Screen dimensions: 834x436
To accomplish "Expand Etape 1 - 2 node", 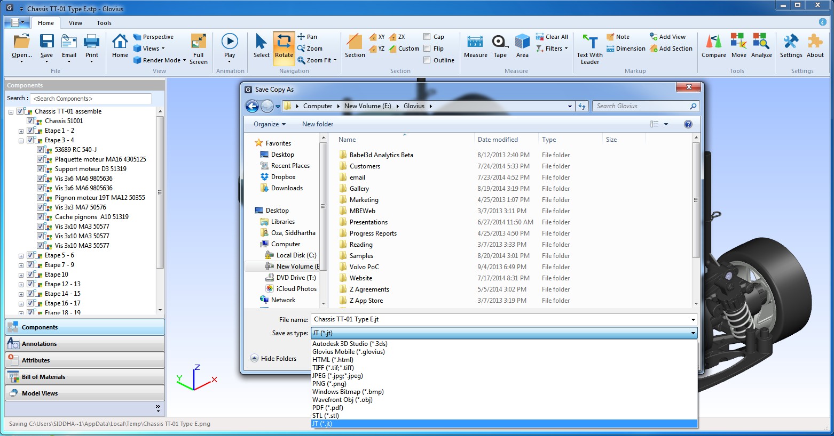I will [21, 131].
